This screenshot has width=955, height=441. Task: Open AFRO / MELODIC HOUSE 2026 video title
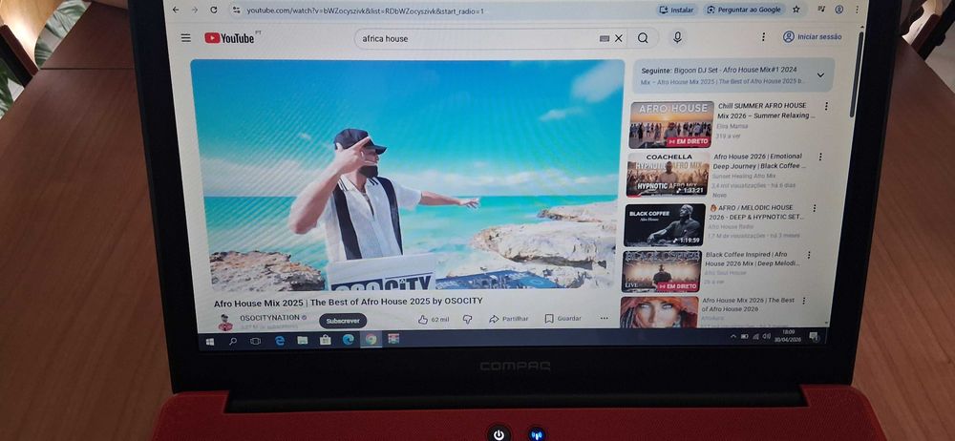point(756,212)
